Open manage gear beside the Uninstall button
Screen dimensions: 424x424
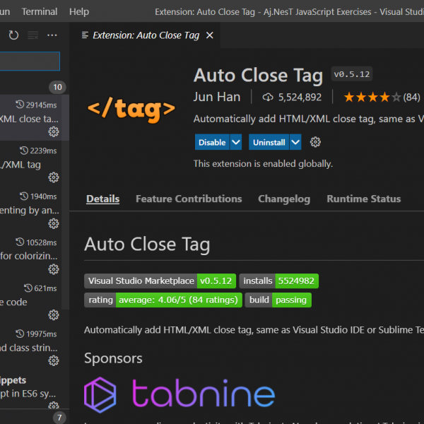pos(315,142)
